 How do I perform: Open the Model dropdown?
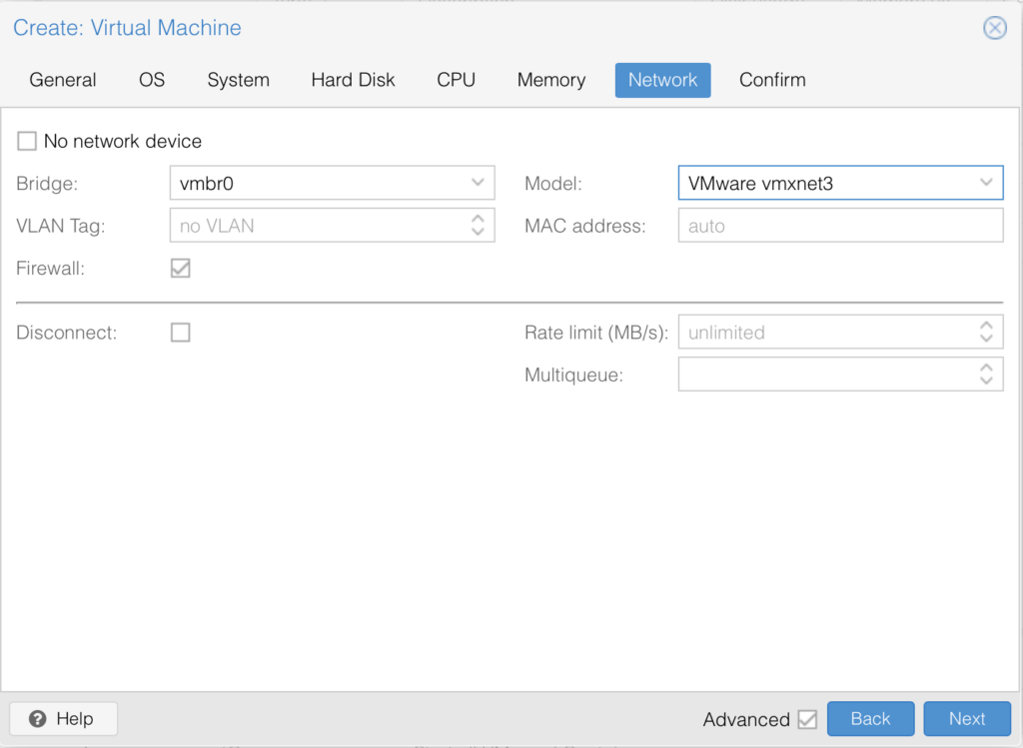(x=984, y=183)
